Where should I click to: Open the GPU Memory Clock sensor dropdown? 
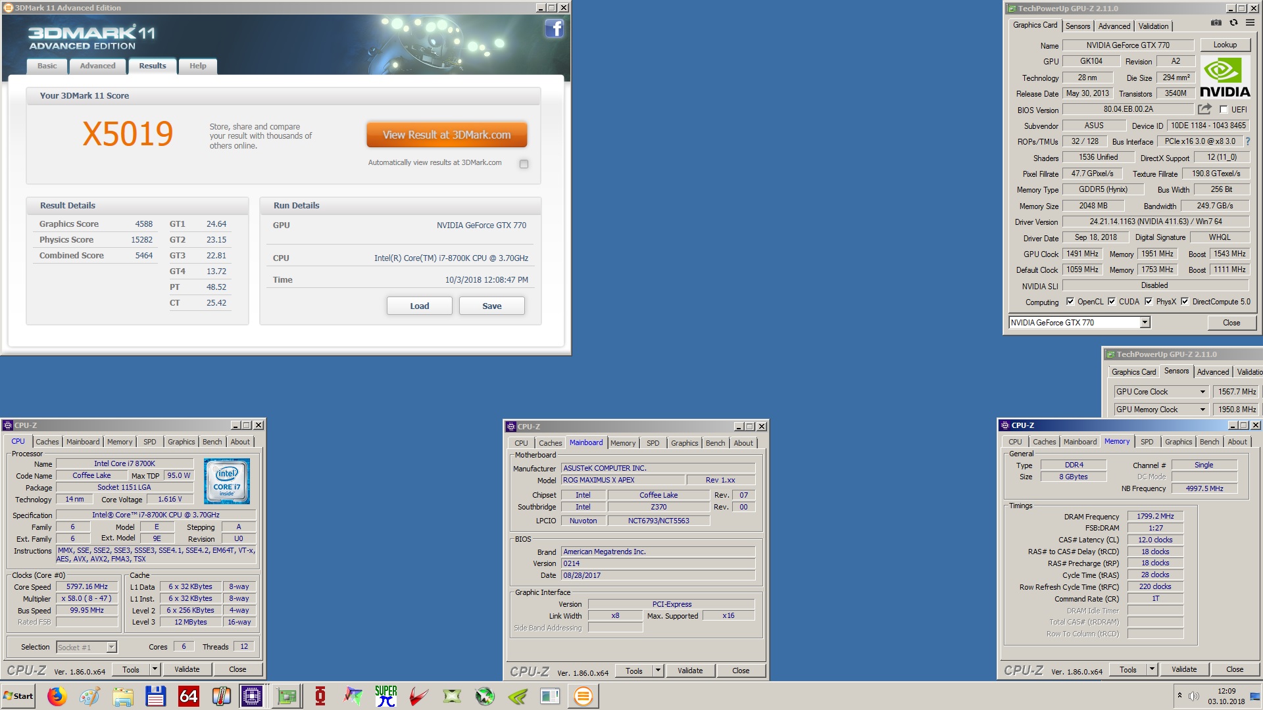click(x=1202, y=410)
